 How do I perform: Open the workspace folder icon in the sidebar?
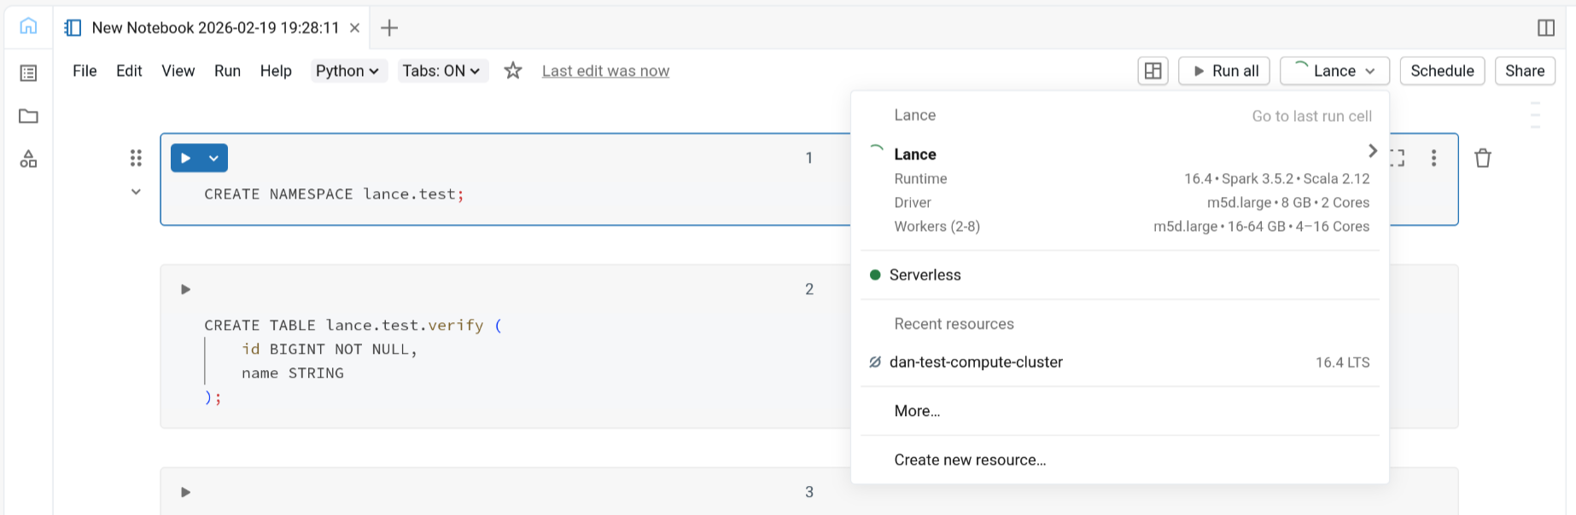(x=28, y=116)
